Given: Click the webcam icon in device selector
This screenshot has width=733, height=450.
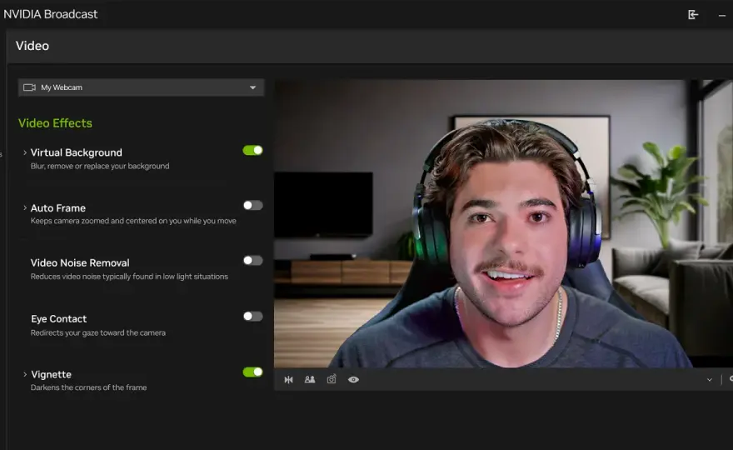Looking at the screenshot, I should click(x=29, y=87).
